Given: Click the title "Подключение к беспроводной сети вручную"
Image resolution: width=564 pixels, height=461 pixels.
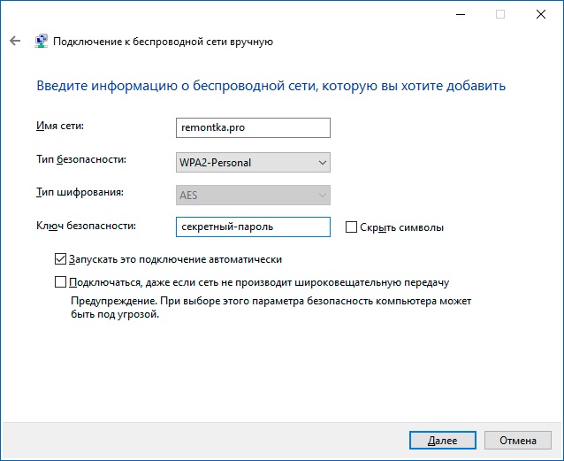Looking at the screenshot, I should coord(163,42).
